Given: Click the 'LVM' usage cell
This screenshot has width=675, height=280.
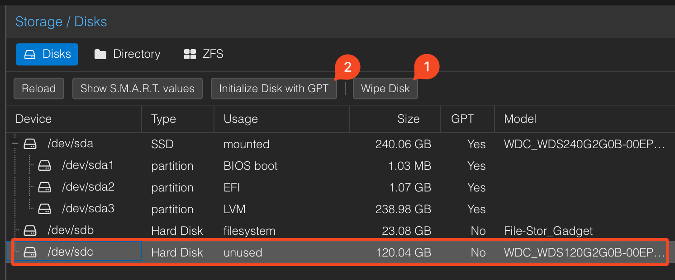Looking at the screenshot, I should (x=234, y=210).
